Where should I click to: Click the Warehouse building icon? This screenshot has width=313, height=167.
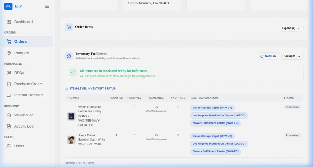(x=9, y=115)
